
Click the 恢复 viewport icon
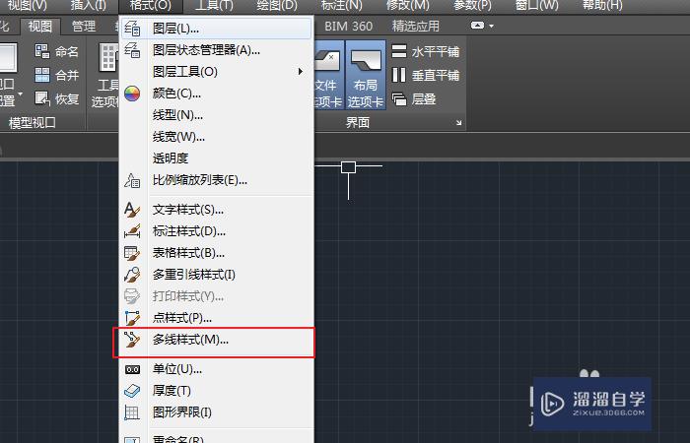coord(42,98)
